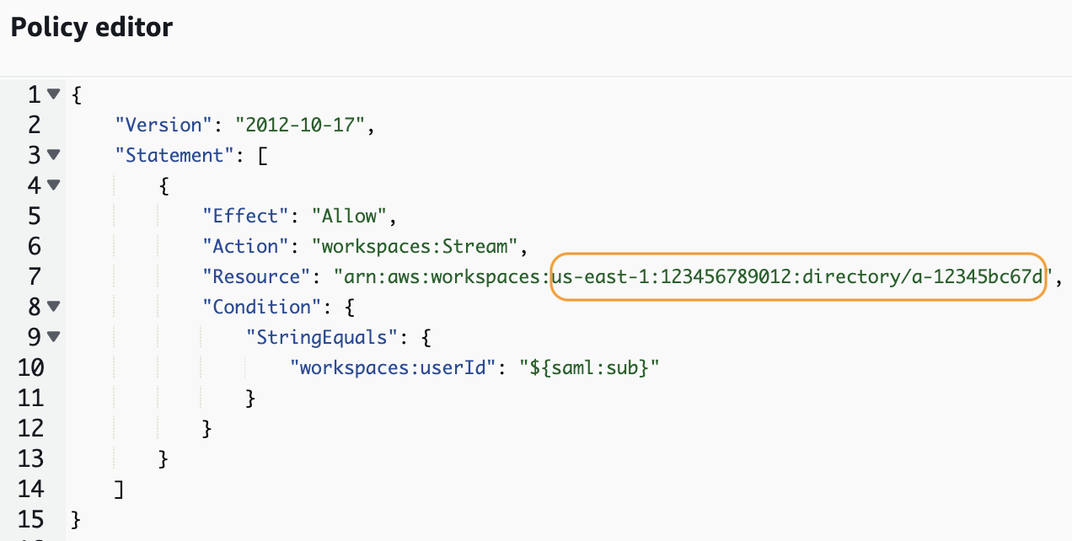Click the highlighted Resource ARN value
This screenshot has width=1072, height=541.
(x=796, y=276)
